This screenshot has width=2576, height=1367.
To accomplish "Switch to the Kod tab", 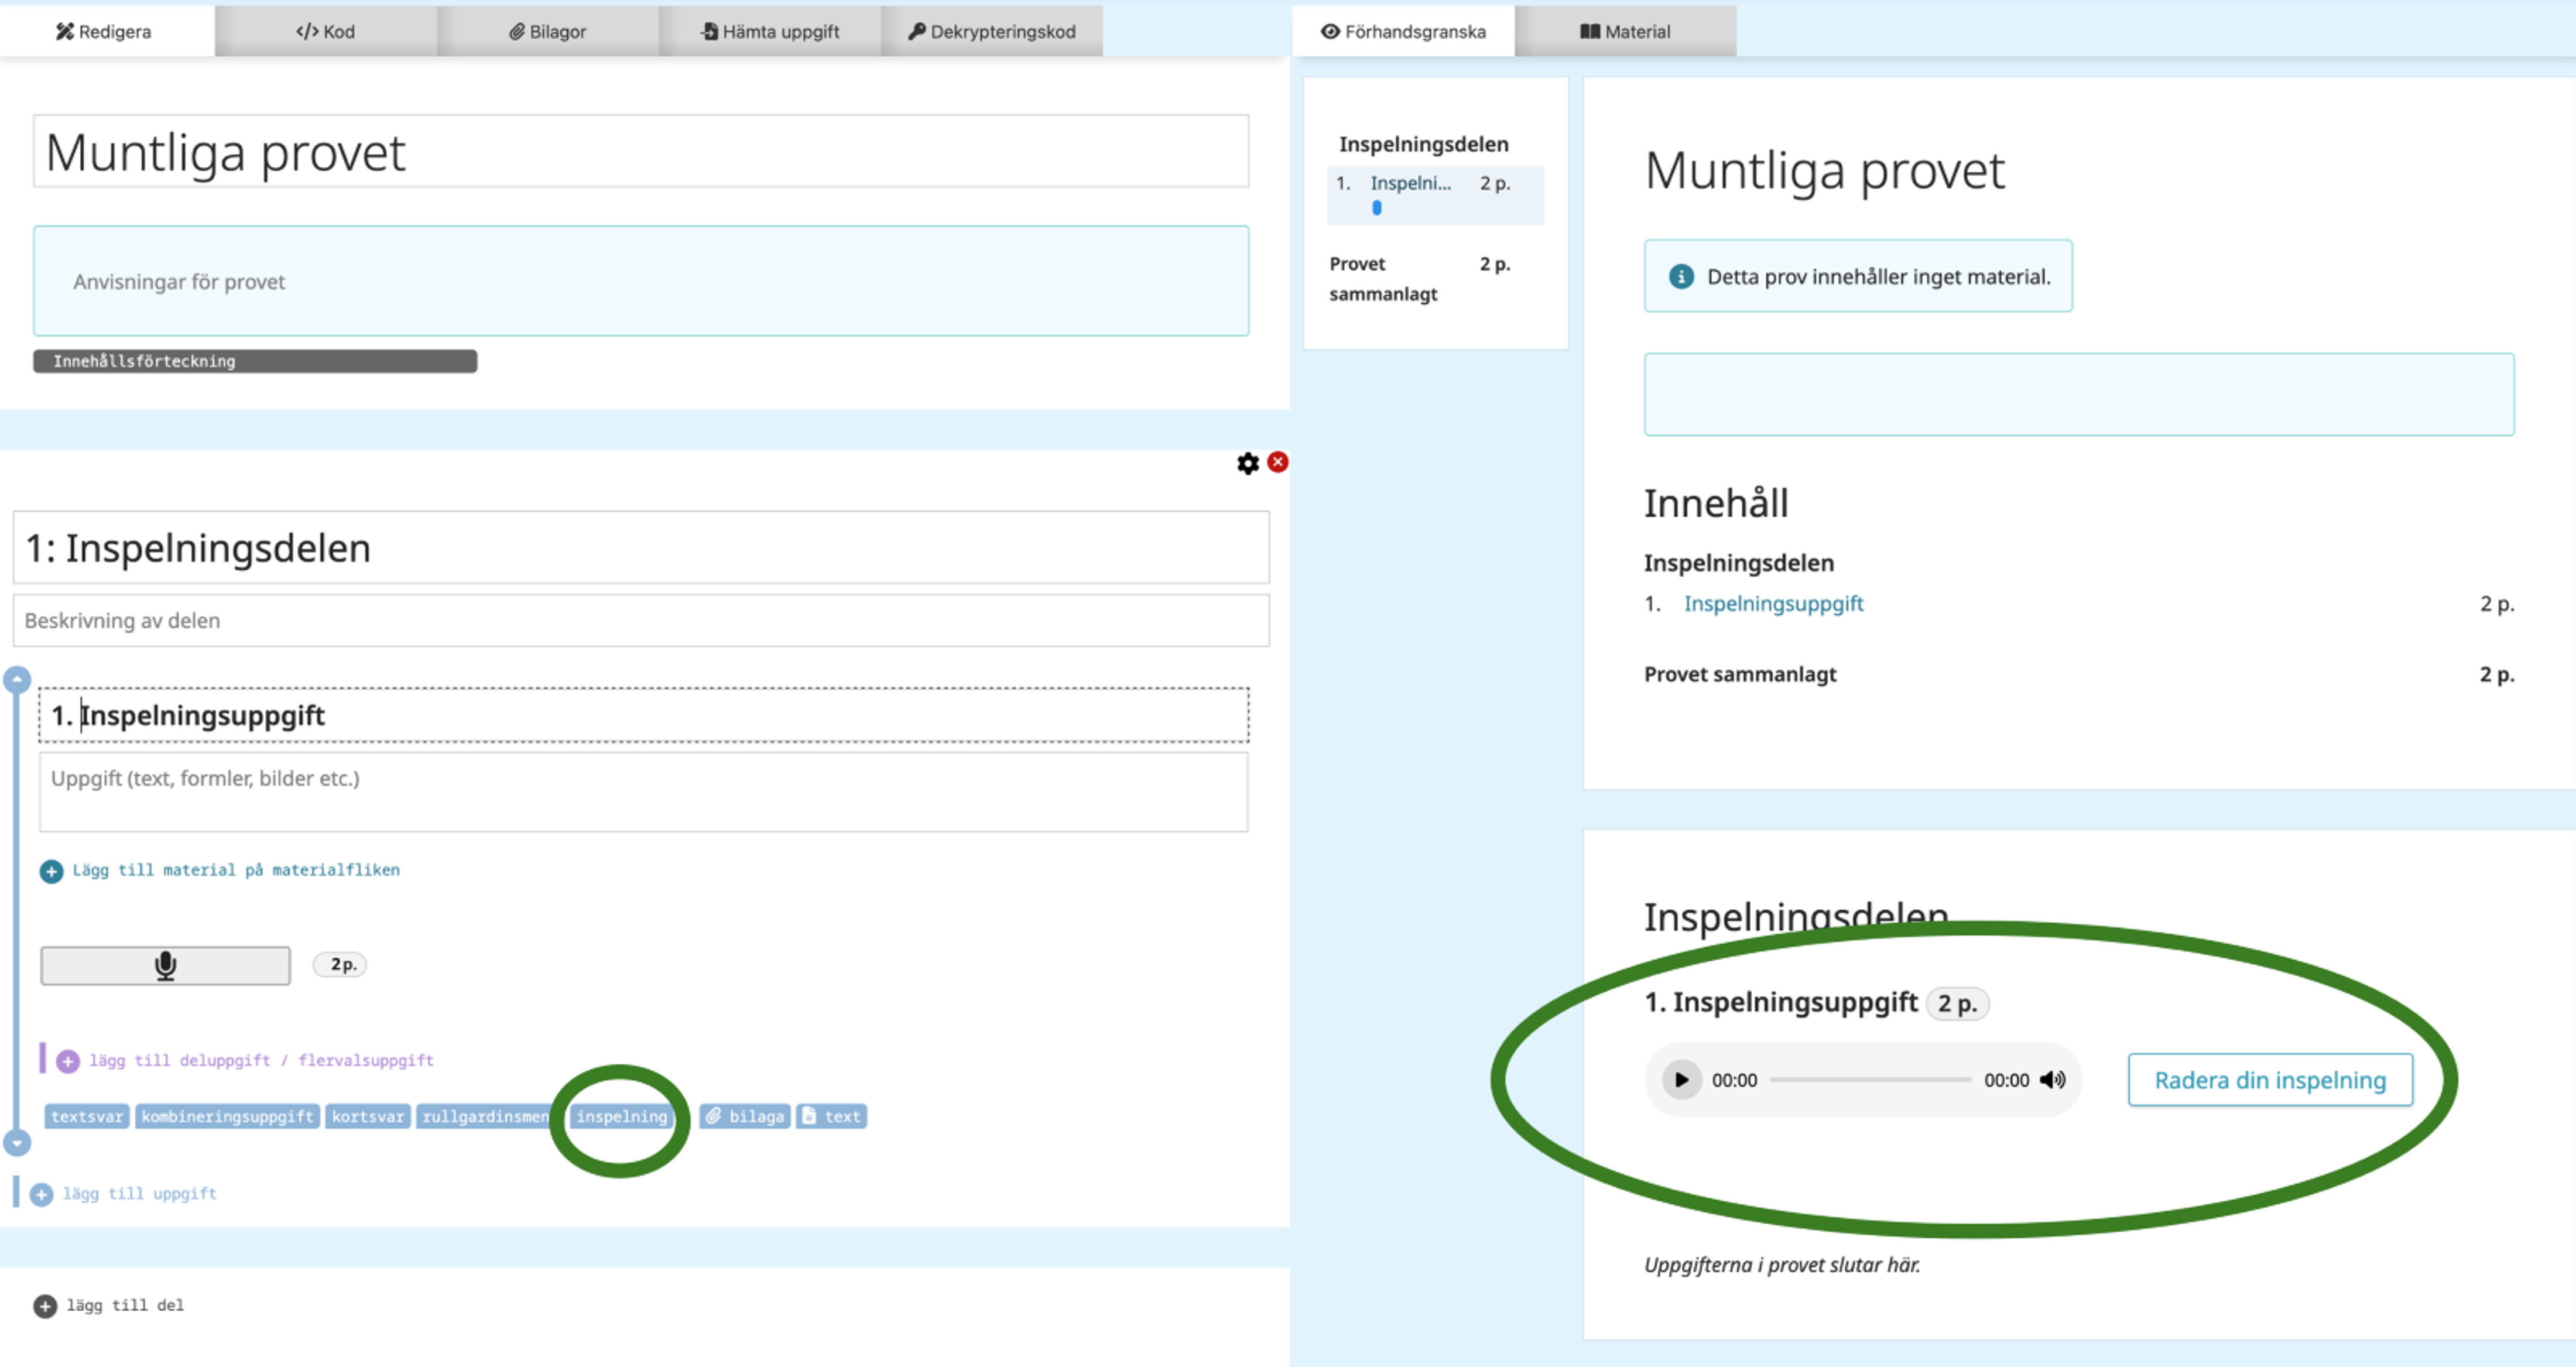I will [x=326, y=31].
